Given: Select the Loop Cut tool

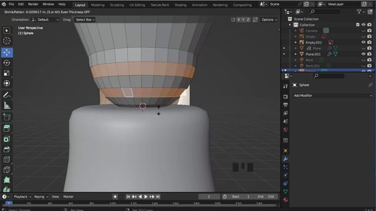Looking at the screenshot, I should coord(6,159).
